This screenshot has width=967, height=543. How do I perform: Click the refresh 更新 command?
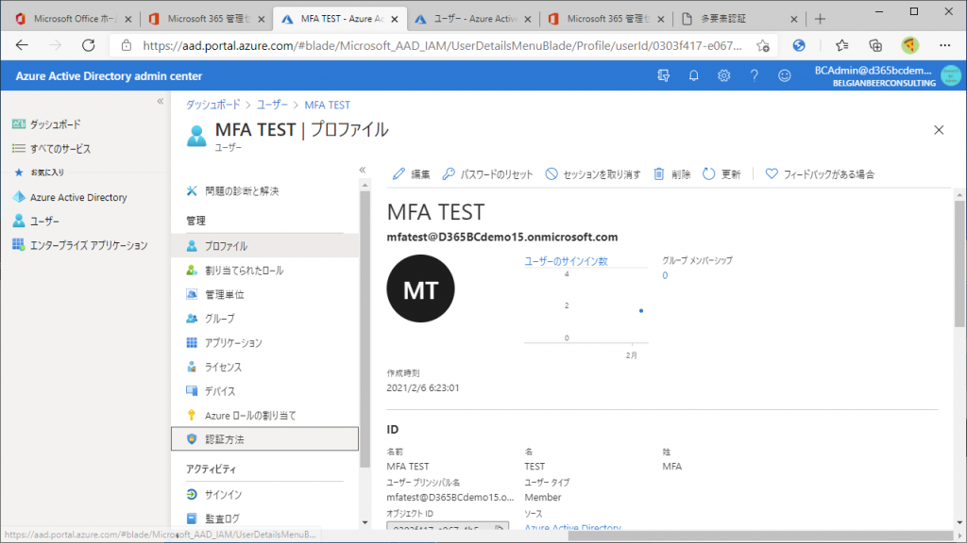tap(721, 174)
